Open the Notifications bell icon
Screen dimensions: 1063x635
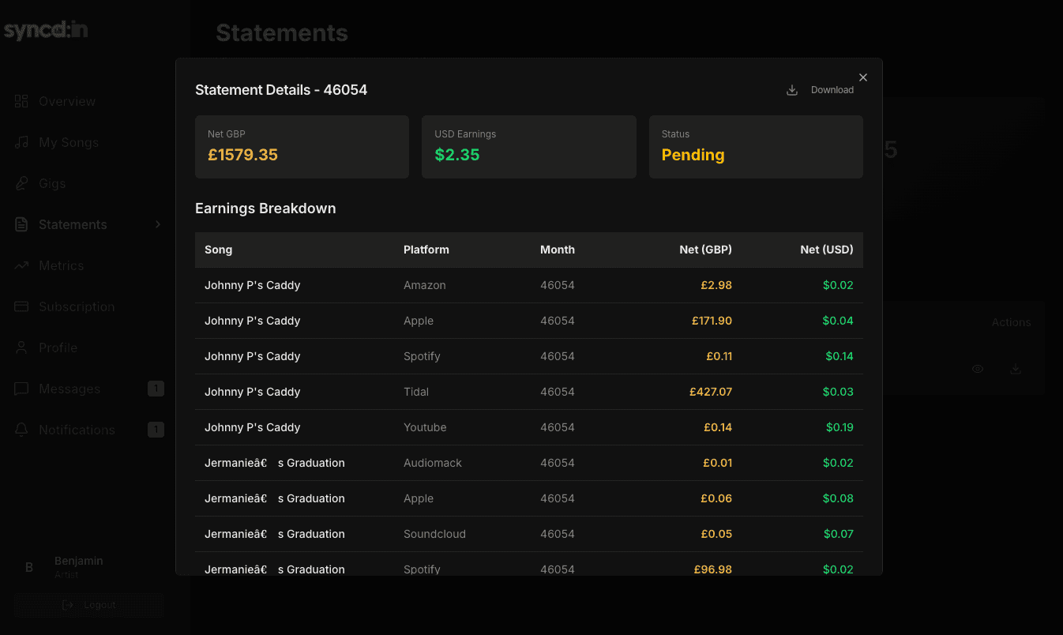[21, 430]
